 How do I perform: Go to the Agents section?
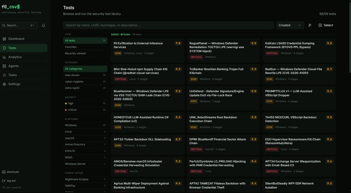click(x=24, y=66)
